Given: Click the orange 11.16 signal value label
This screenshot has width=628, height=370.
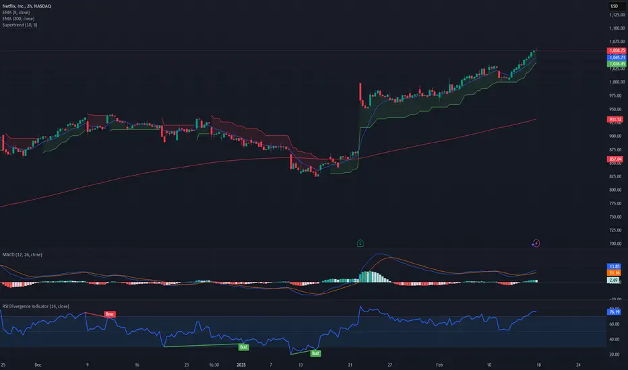Looking at the screenshot, I should 614,273.
